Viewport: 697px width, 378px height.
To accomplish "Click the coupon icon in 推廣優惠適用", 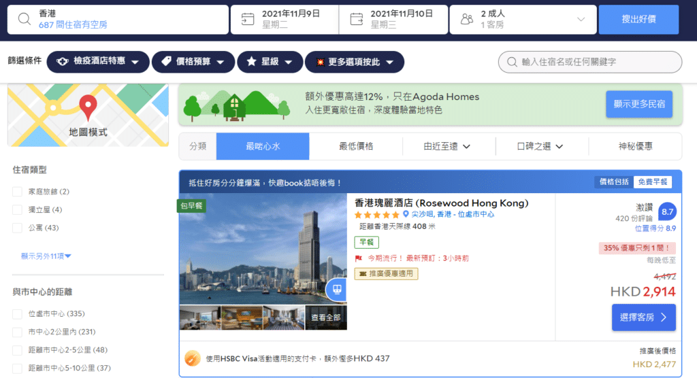I will coord(363,273).
